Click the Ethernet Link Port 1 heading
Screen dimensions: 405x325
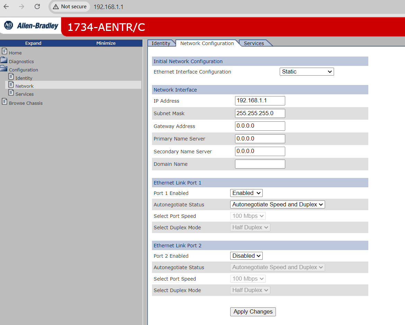[x=178, y=183]
